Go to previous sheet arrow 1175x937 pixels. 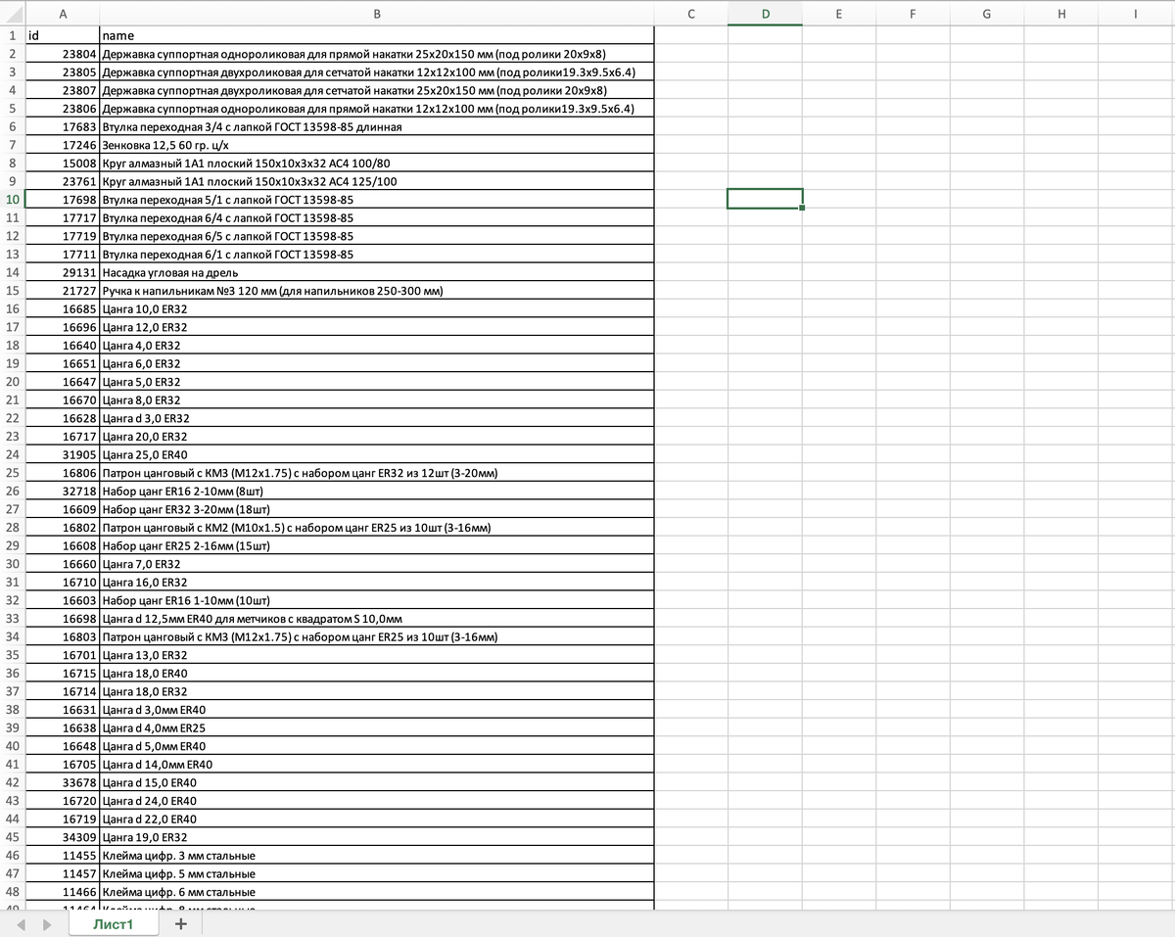21,924
